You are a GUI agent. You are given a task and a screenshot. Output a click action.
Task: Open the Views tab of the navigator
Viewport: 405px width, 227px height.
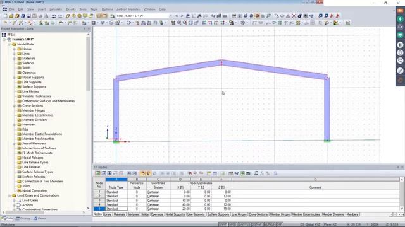click(x=39, y=219)
